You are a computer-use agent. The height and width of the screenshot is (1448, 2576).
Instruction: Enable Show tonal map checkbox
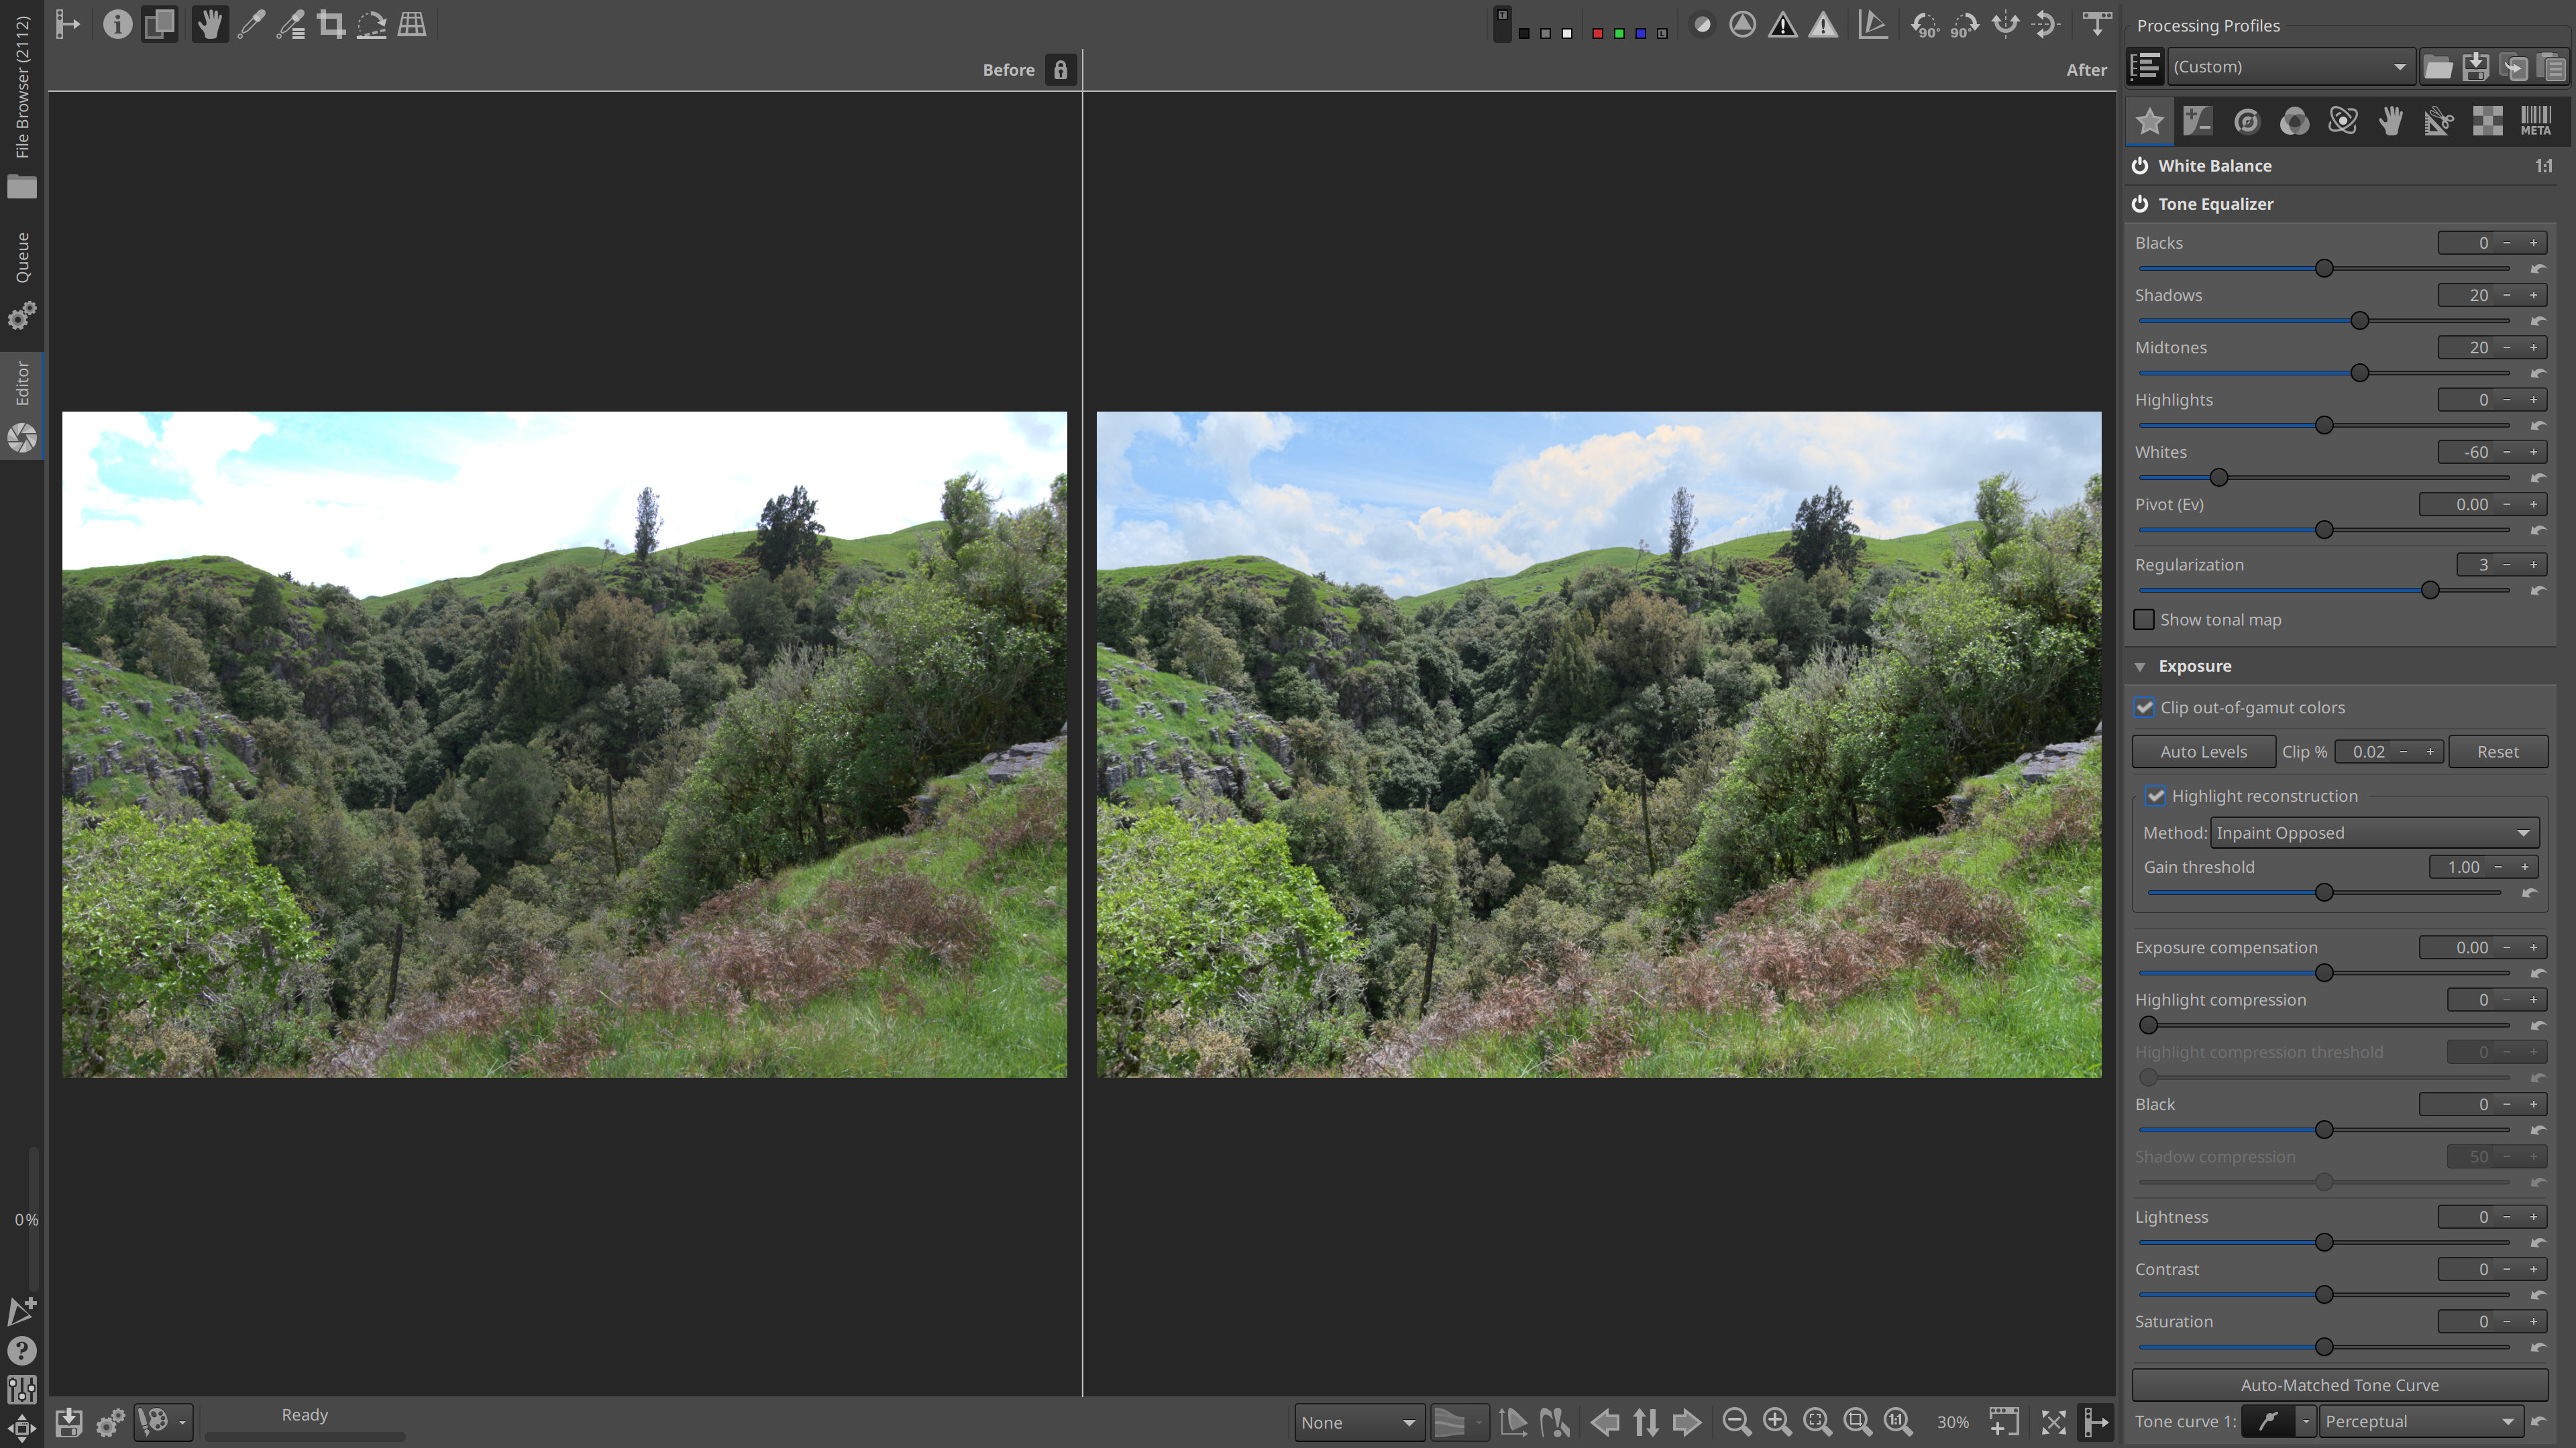coord(2144,619)
